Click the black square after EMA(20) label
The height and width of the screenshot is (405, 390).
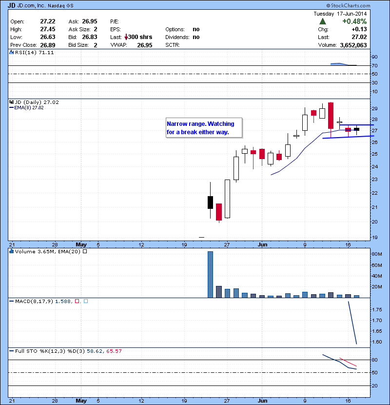(85, 251)
